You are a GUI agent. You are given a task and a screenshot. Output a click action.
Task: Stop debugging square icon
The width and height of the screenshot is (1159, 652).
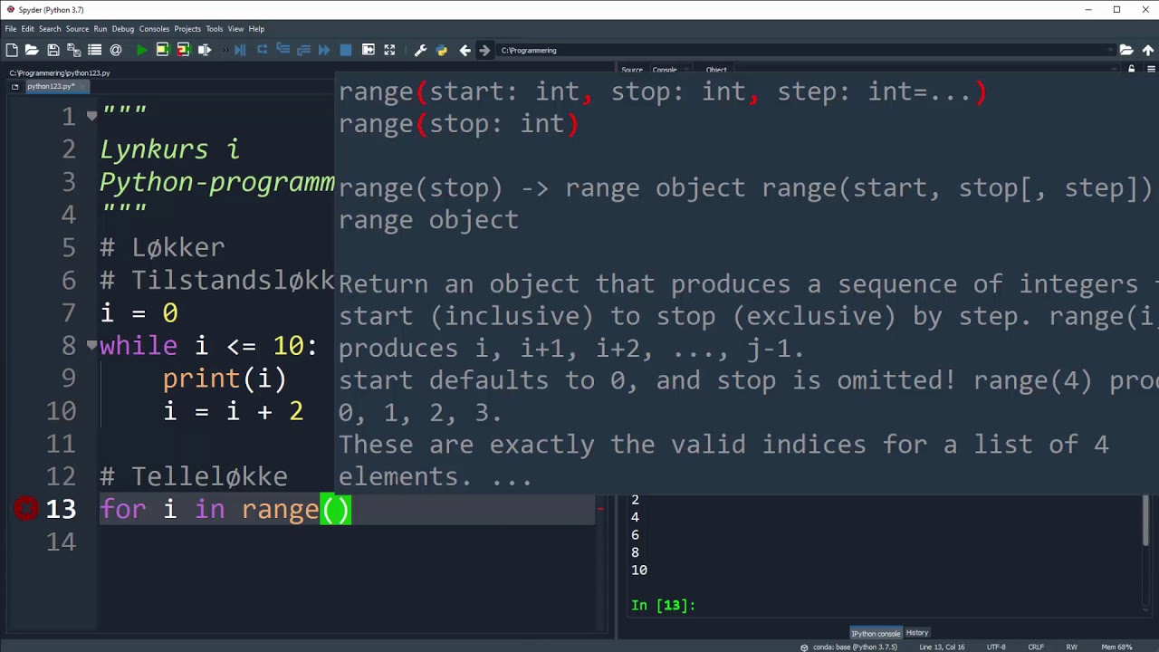[x=346, y=50]
